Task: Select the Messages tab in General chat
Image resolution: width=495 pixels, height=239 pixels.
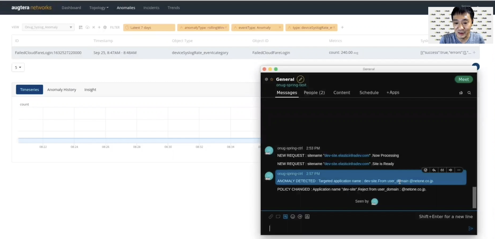Action: (287, 93)
